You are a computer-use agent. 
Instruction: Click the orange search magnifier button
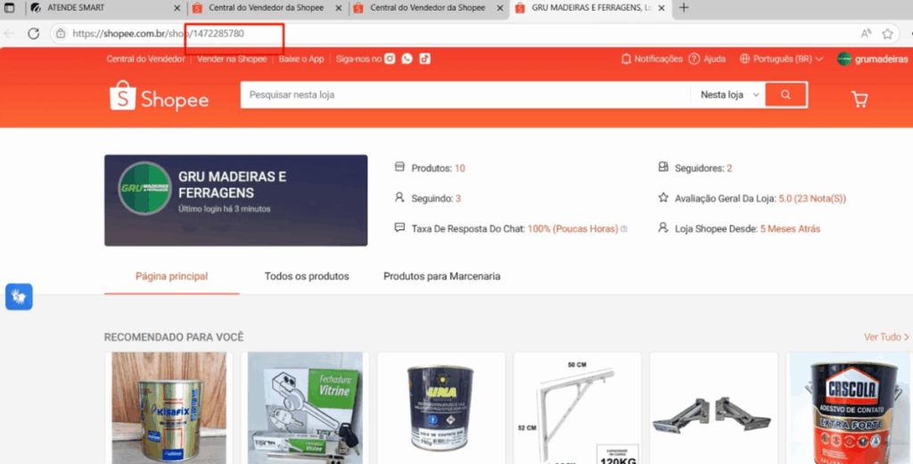pyautogui.click(x=786, y=95)
